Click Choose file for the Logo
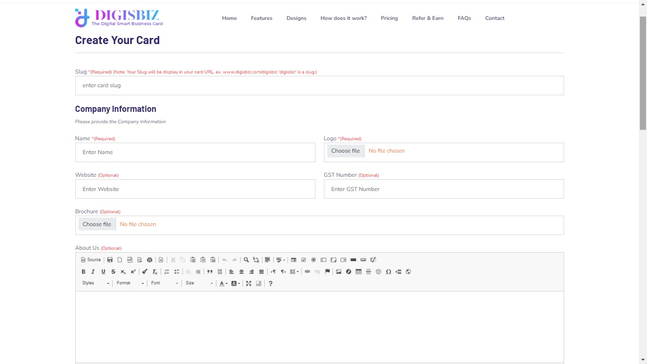Image resolution: width=647 pixels, height=364 pixels. coord(345,151)
